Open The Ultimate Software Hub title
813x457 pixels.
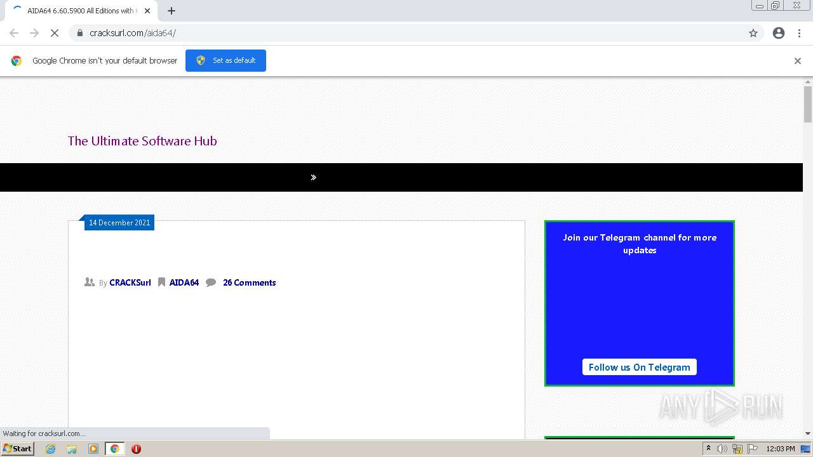click(x=142, y=141)
